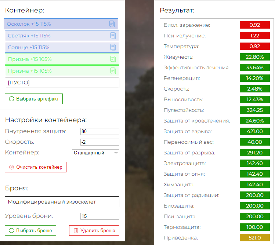Click the circled X icon in Очистить контейнер
Screen dimensions: 275x245
[x=12, y=167]
